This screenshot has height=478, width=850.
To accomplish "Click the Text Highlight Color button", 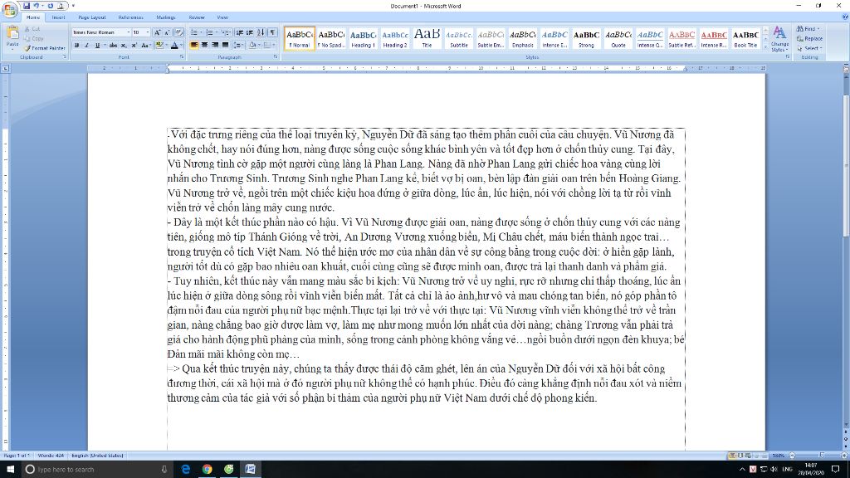I will point(159,46).
